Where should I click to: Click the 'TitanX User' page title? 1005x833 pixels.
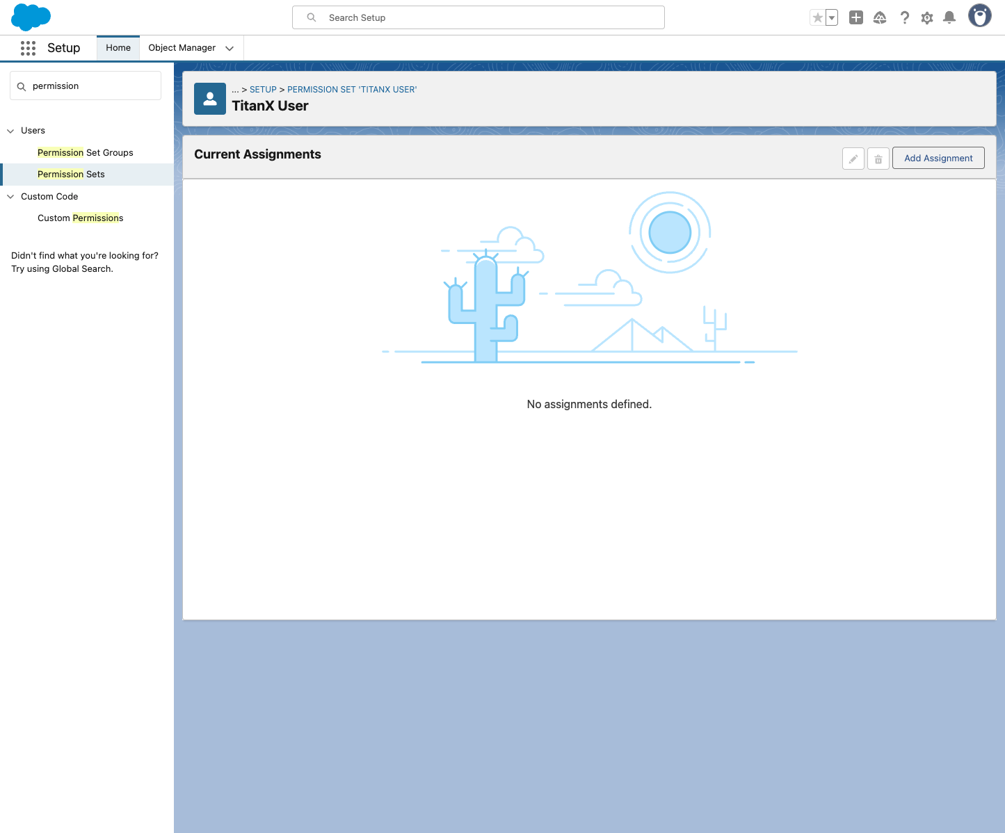point(270,106)
